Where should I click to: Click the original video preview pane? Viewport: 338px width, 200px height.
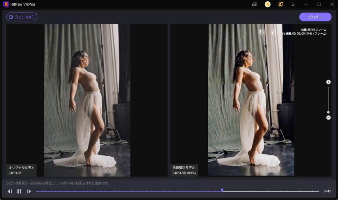click(87, 100)
